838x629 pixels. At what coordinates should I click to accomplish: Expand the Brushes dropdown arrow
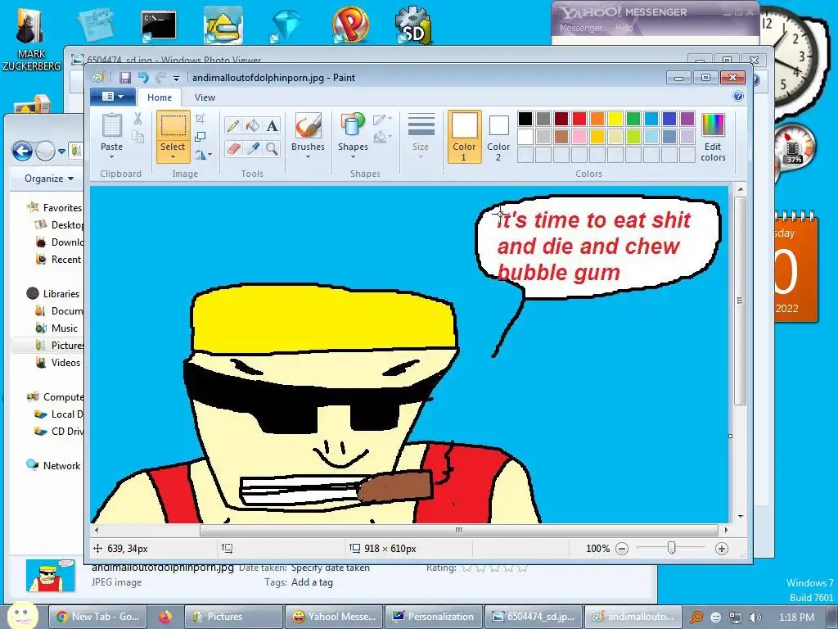tap(309, 157)
